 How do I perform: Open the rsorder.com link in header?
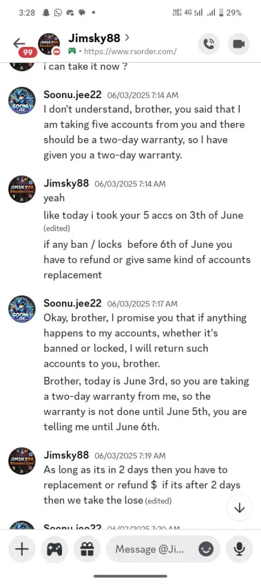point(131,51)
